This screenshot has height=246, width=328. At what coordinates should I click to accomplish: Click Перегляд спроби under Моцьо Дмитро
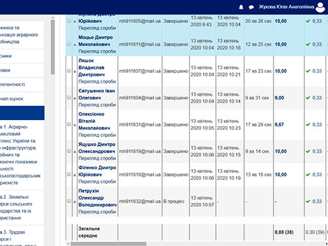[x=97, y=51]
